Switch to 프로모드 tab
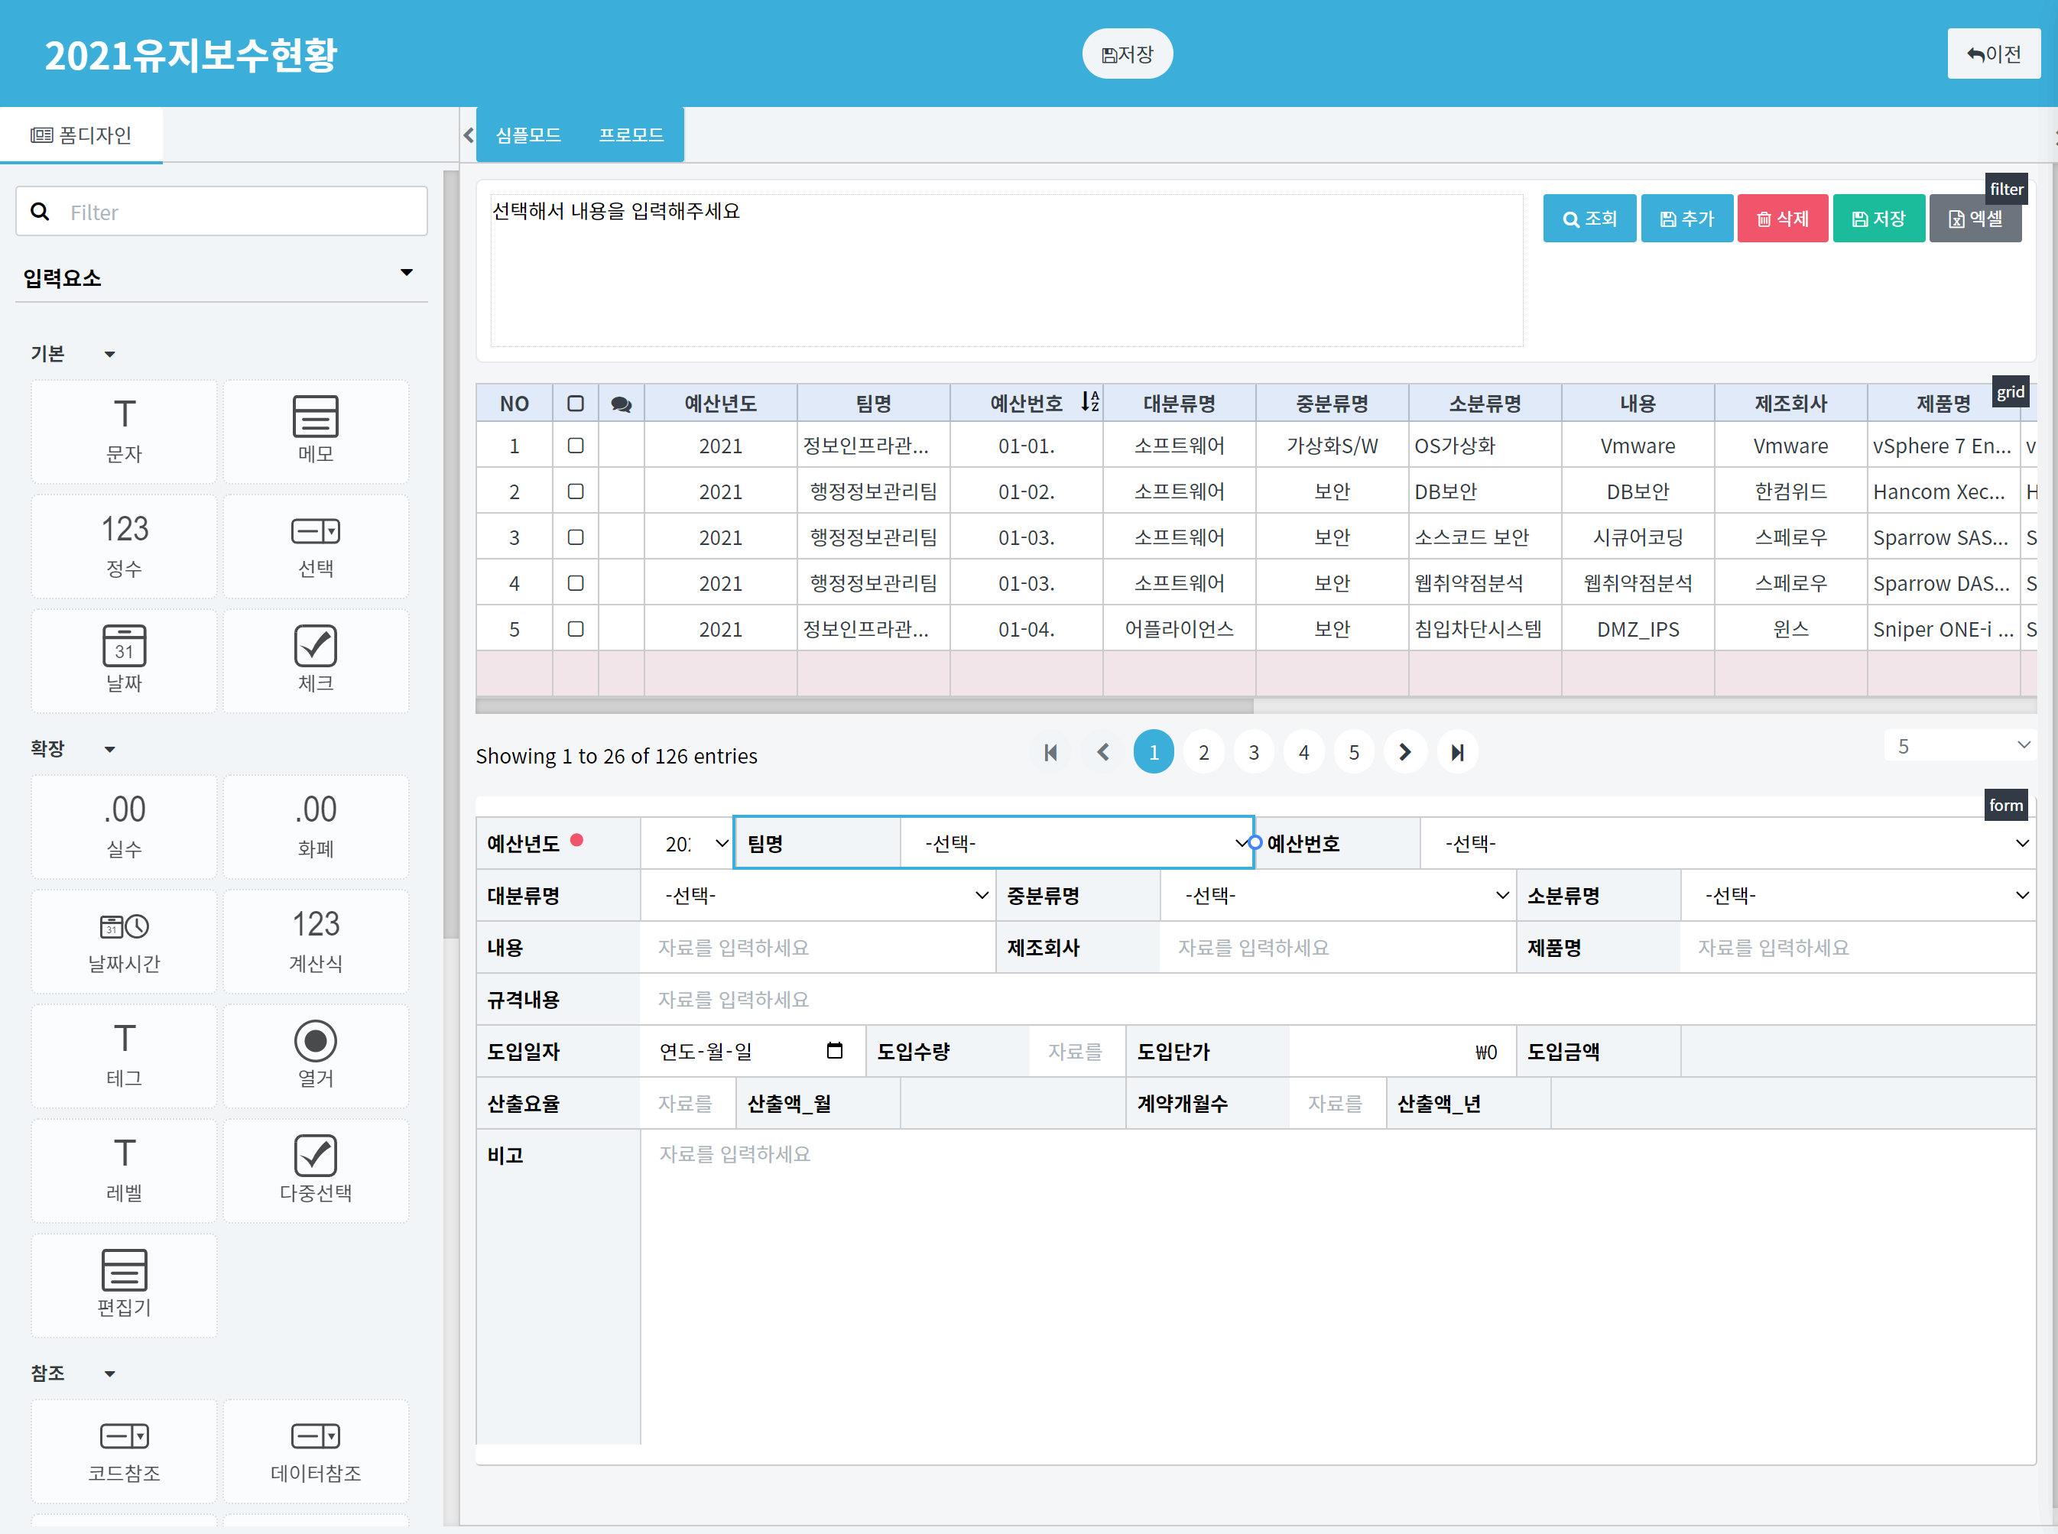The height and width of the screenshot is (1534, 2058). 631,135
